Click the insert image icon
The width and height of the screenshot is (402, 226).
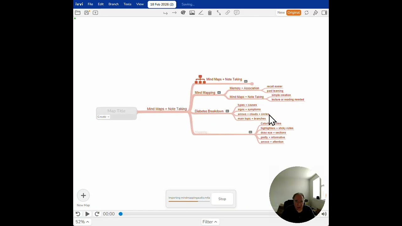click(x=192, y=13)
